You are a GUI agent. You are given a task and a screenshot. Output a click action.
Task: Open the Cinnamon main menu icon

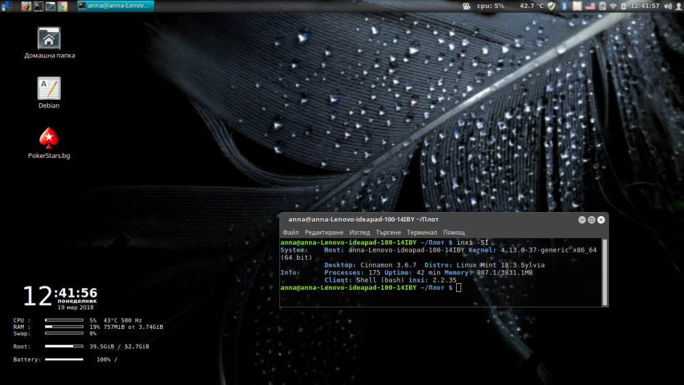pyautogui.click(x=7, y=6)
